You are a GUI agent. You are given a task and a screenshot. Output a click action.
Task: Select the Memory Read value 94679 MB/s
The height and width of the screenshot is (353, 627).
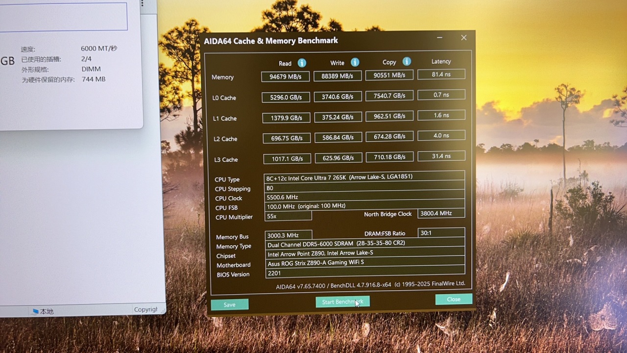coord(285,76)
